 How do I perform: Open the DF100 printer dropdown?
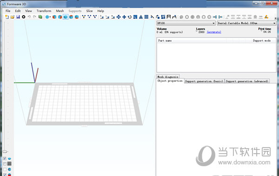(186, 23)
